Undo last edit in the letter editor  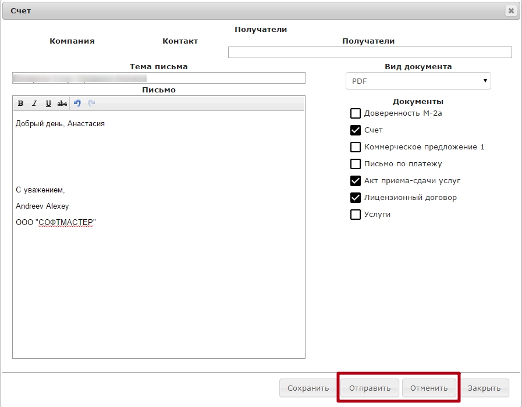pos(77,103)
